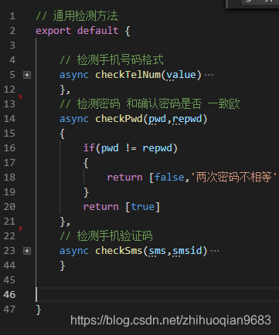Click 'false' in return statement line 18
Viewport: 279px width, 335px height.
click(169, 178)
